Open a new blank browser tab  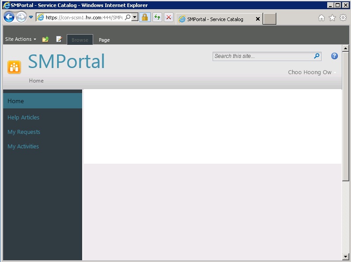pyautogui.click(x=269, y=19)
